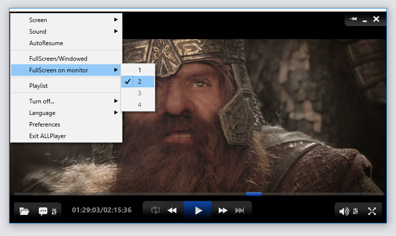Open the subtitles speech bubble icon

click(x=43, y=211)
